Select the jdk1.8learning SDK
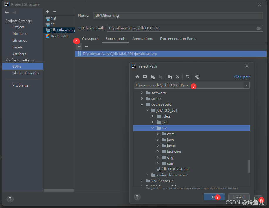Viewport: 269px width, 208px height. 59,30
